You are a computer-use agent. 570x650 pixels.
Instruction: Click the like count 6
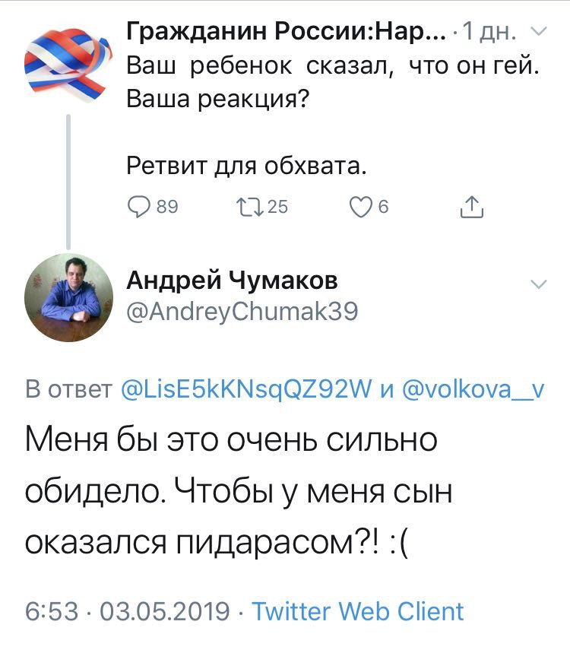[383, 207]
